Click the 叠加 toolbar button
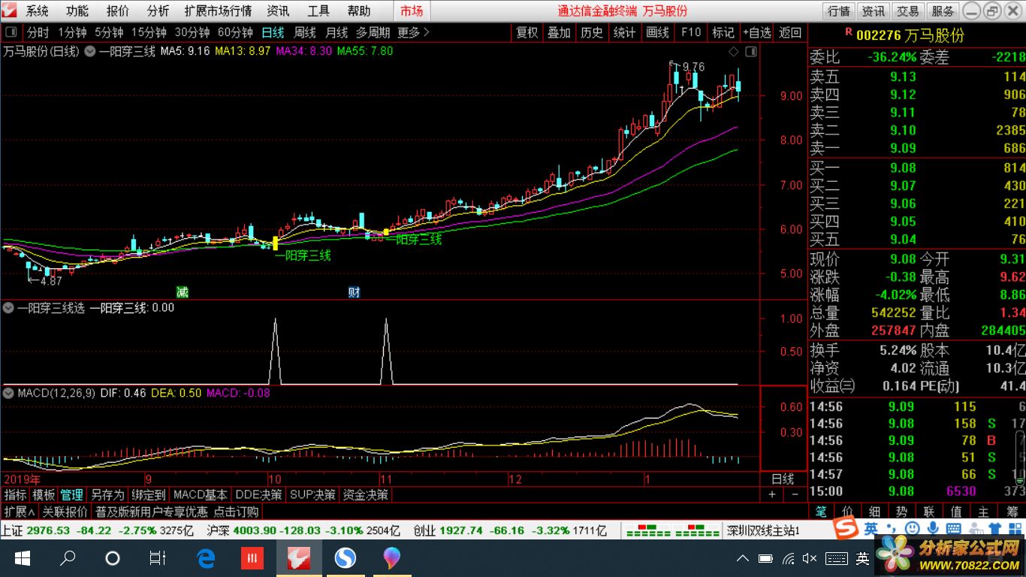Image resolution: width=1026 pixels, height=577 pixels. [559, 32]
